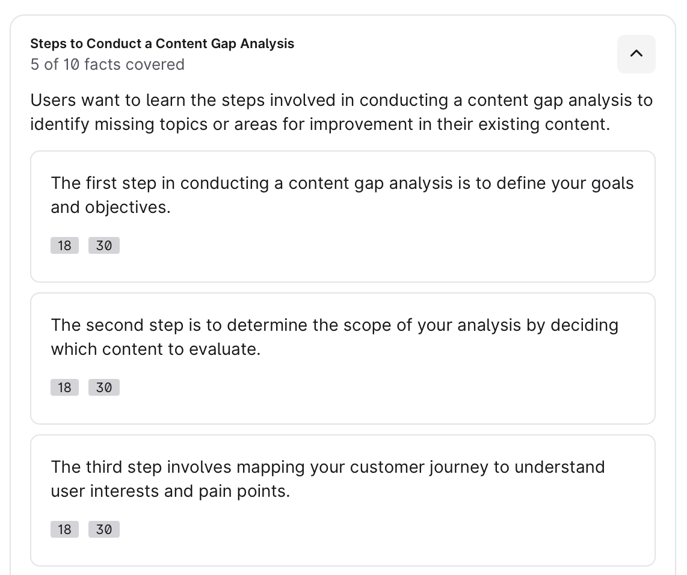This screenshot has height=575, width=687.
Task: Click the 'Users want to learn' description paragraph
Action: [x=341, y=100]
